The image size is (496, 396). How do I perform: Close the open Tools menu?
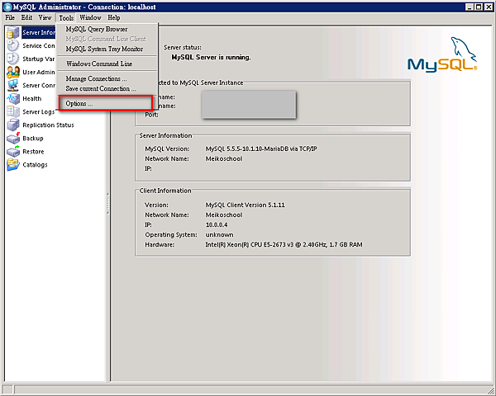pos(66,18)
